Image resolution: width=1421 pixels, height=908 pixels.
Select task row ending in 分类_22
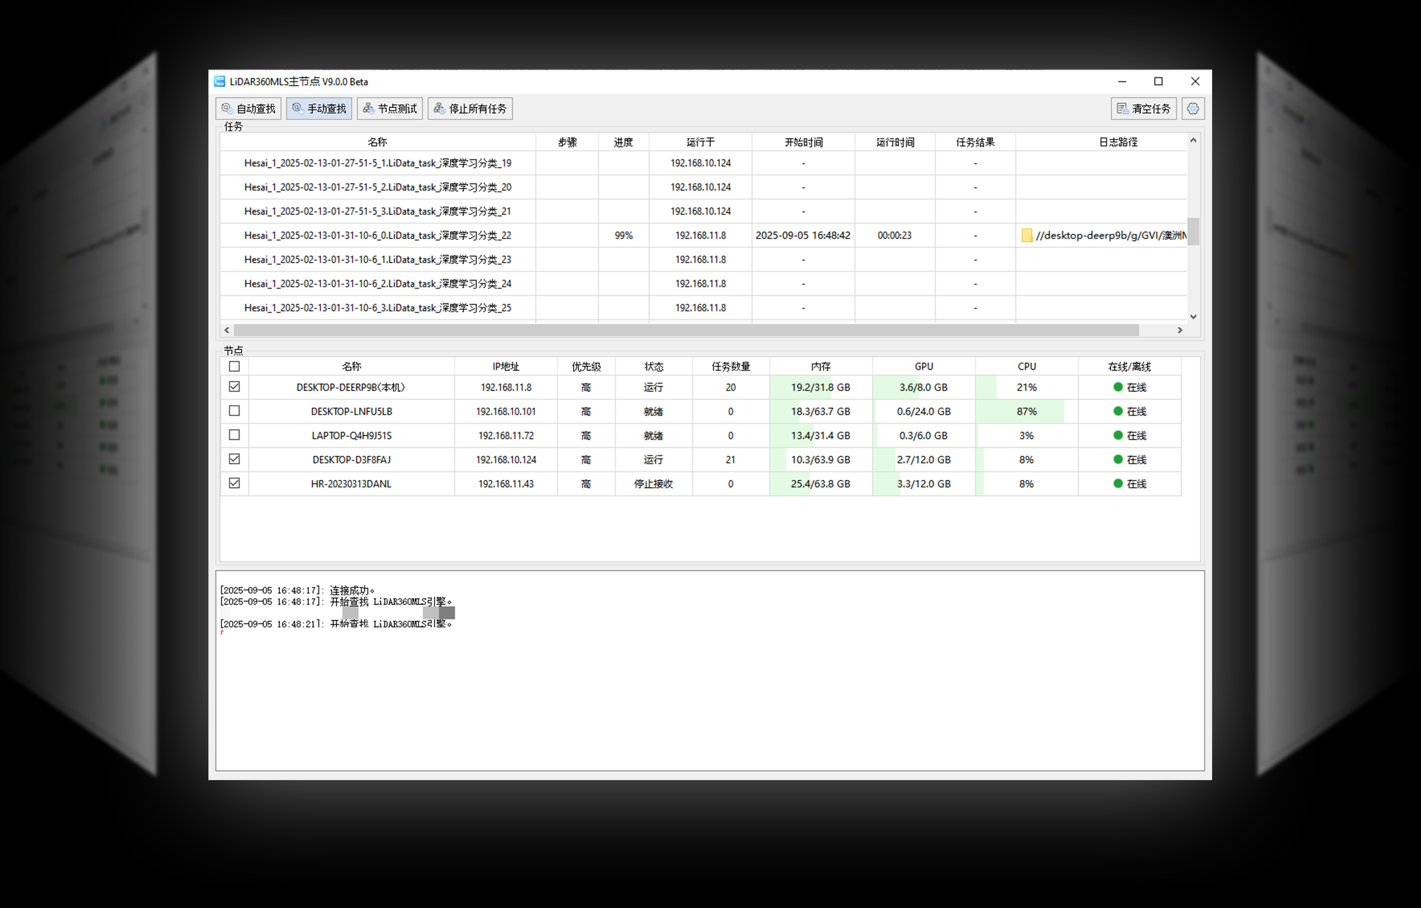tap(378, 235)
